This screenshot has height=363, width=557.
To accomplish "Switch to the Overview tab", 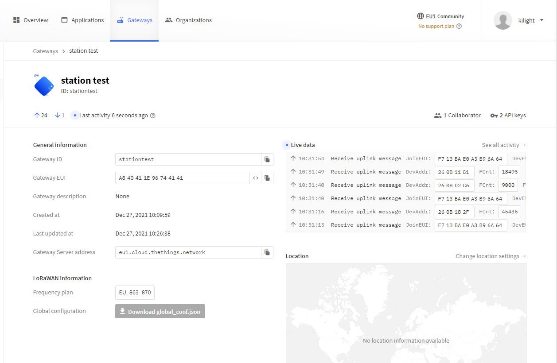I will (31, 20).
